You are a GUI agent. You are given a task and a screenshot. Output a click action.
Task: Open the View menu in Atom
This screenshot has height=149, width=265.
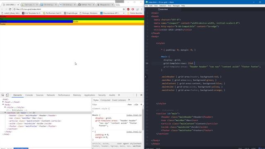point(156,6)
